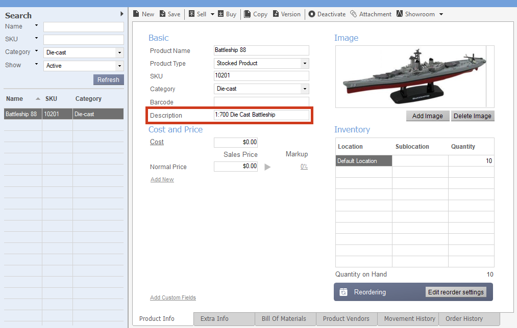
Task: Sort list by SKU column header
Action: [51, 99]
